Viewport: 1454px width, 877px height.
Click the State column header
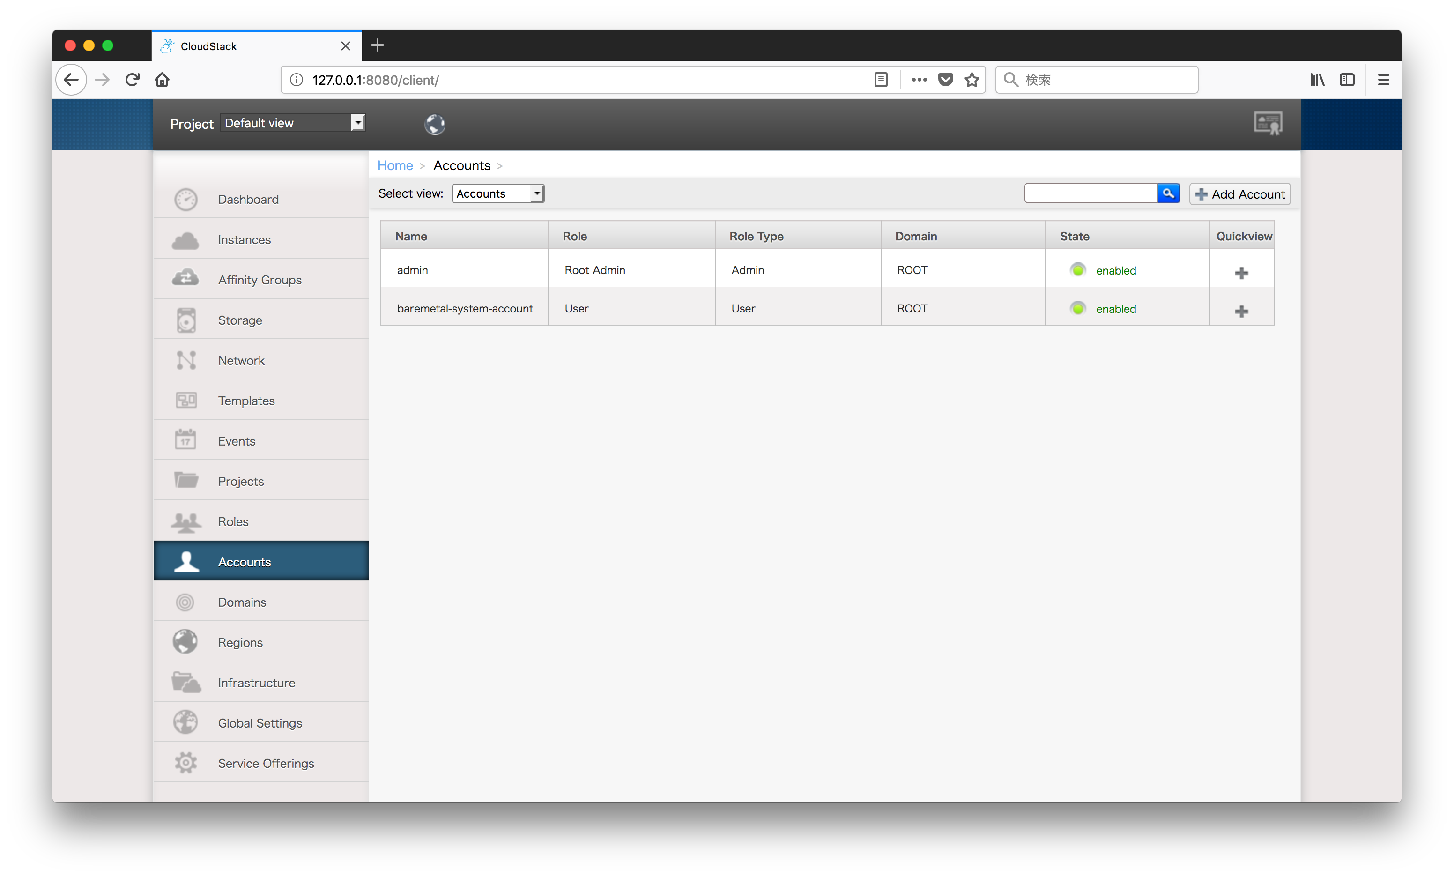1127,236
